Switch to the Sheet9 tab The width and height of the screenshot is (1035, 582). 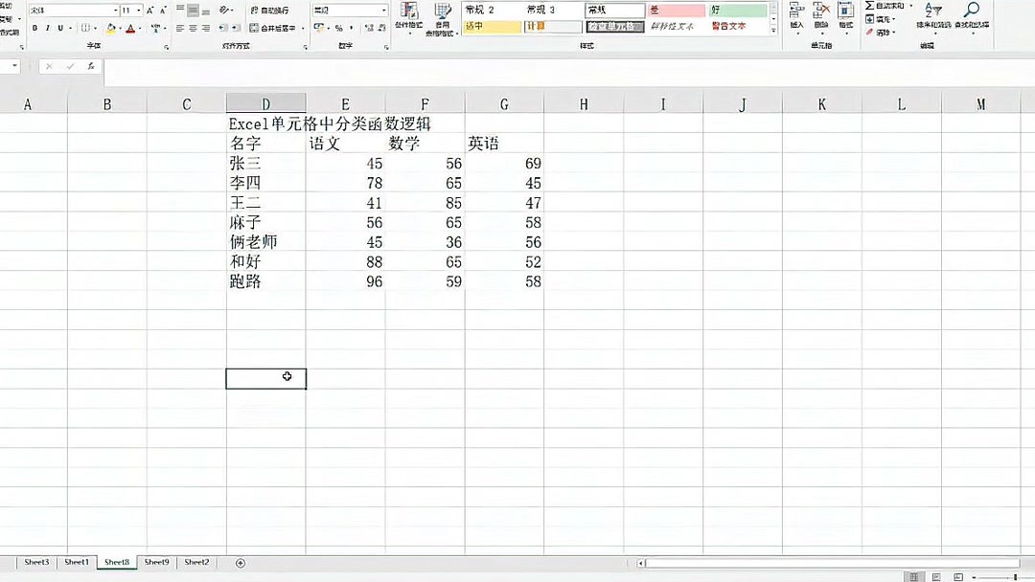156,562
